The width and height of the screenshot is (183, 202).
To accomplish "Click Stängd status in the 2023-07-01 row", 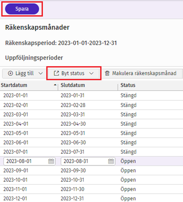I will 128,152.
